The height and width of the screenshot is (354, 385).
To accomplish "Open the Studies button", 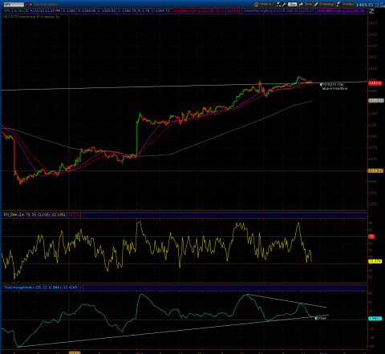I will (346, 4).
